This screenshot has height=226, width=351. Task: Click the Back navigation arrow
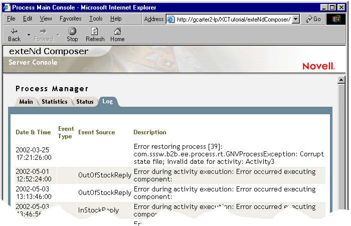pyautogui.click(x=15, y=35)
